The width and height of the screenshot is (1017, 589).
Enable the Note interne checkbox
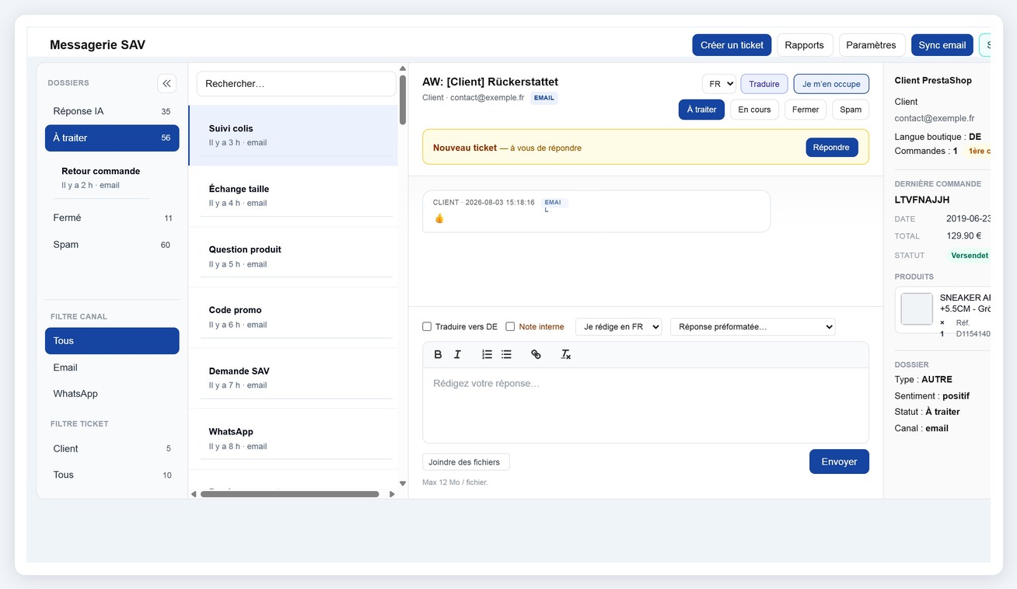pyautogui.click(x=510, y=326)
